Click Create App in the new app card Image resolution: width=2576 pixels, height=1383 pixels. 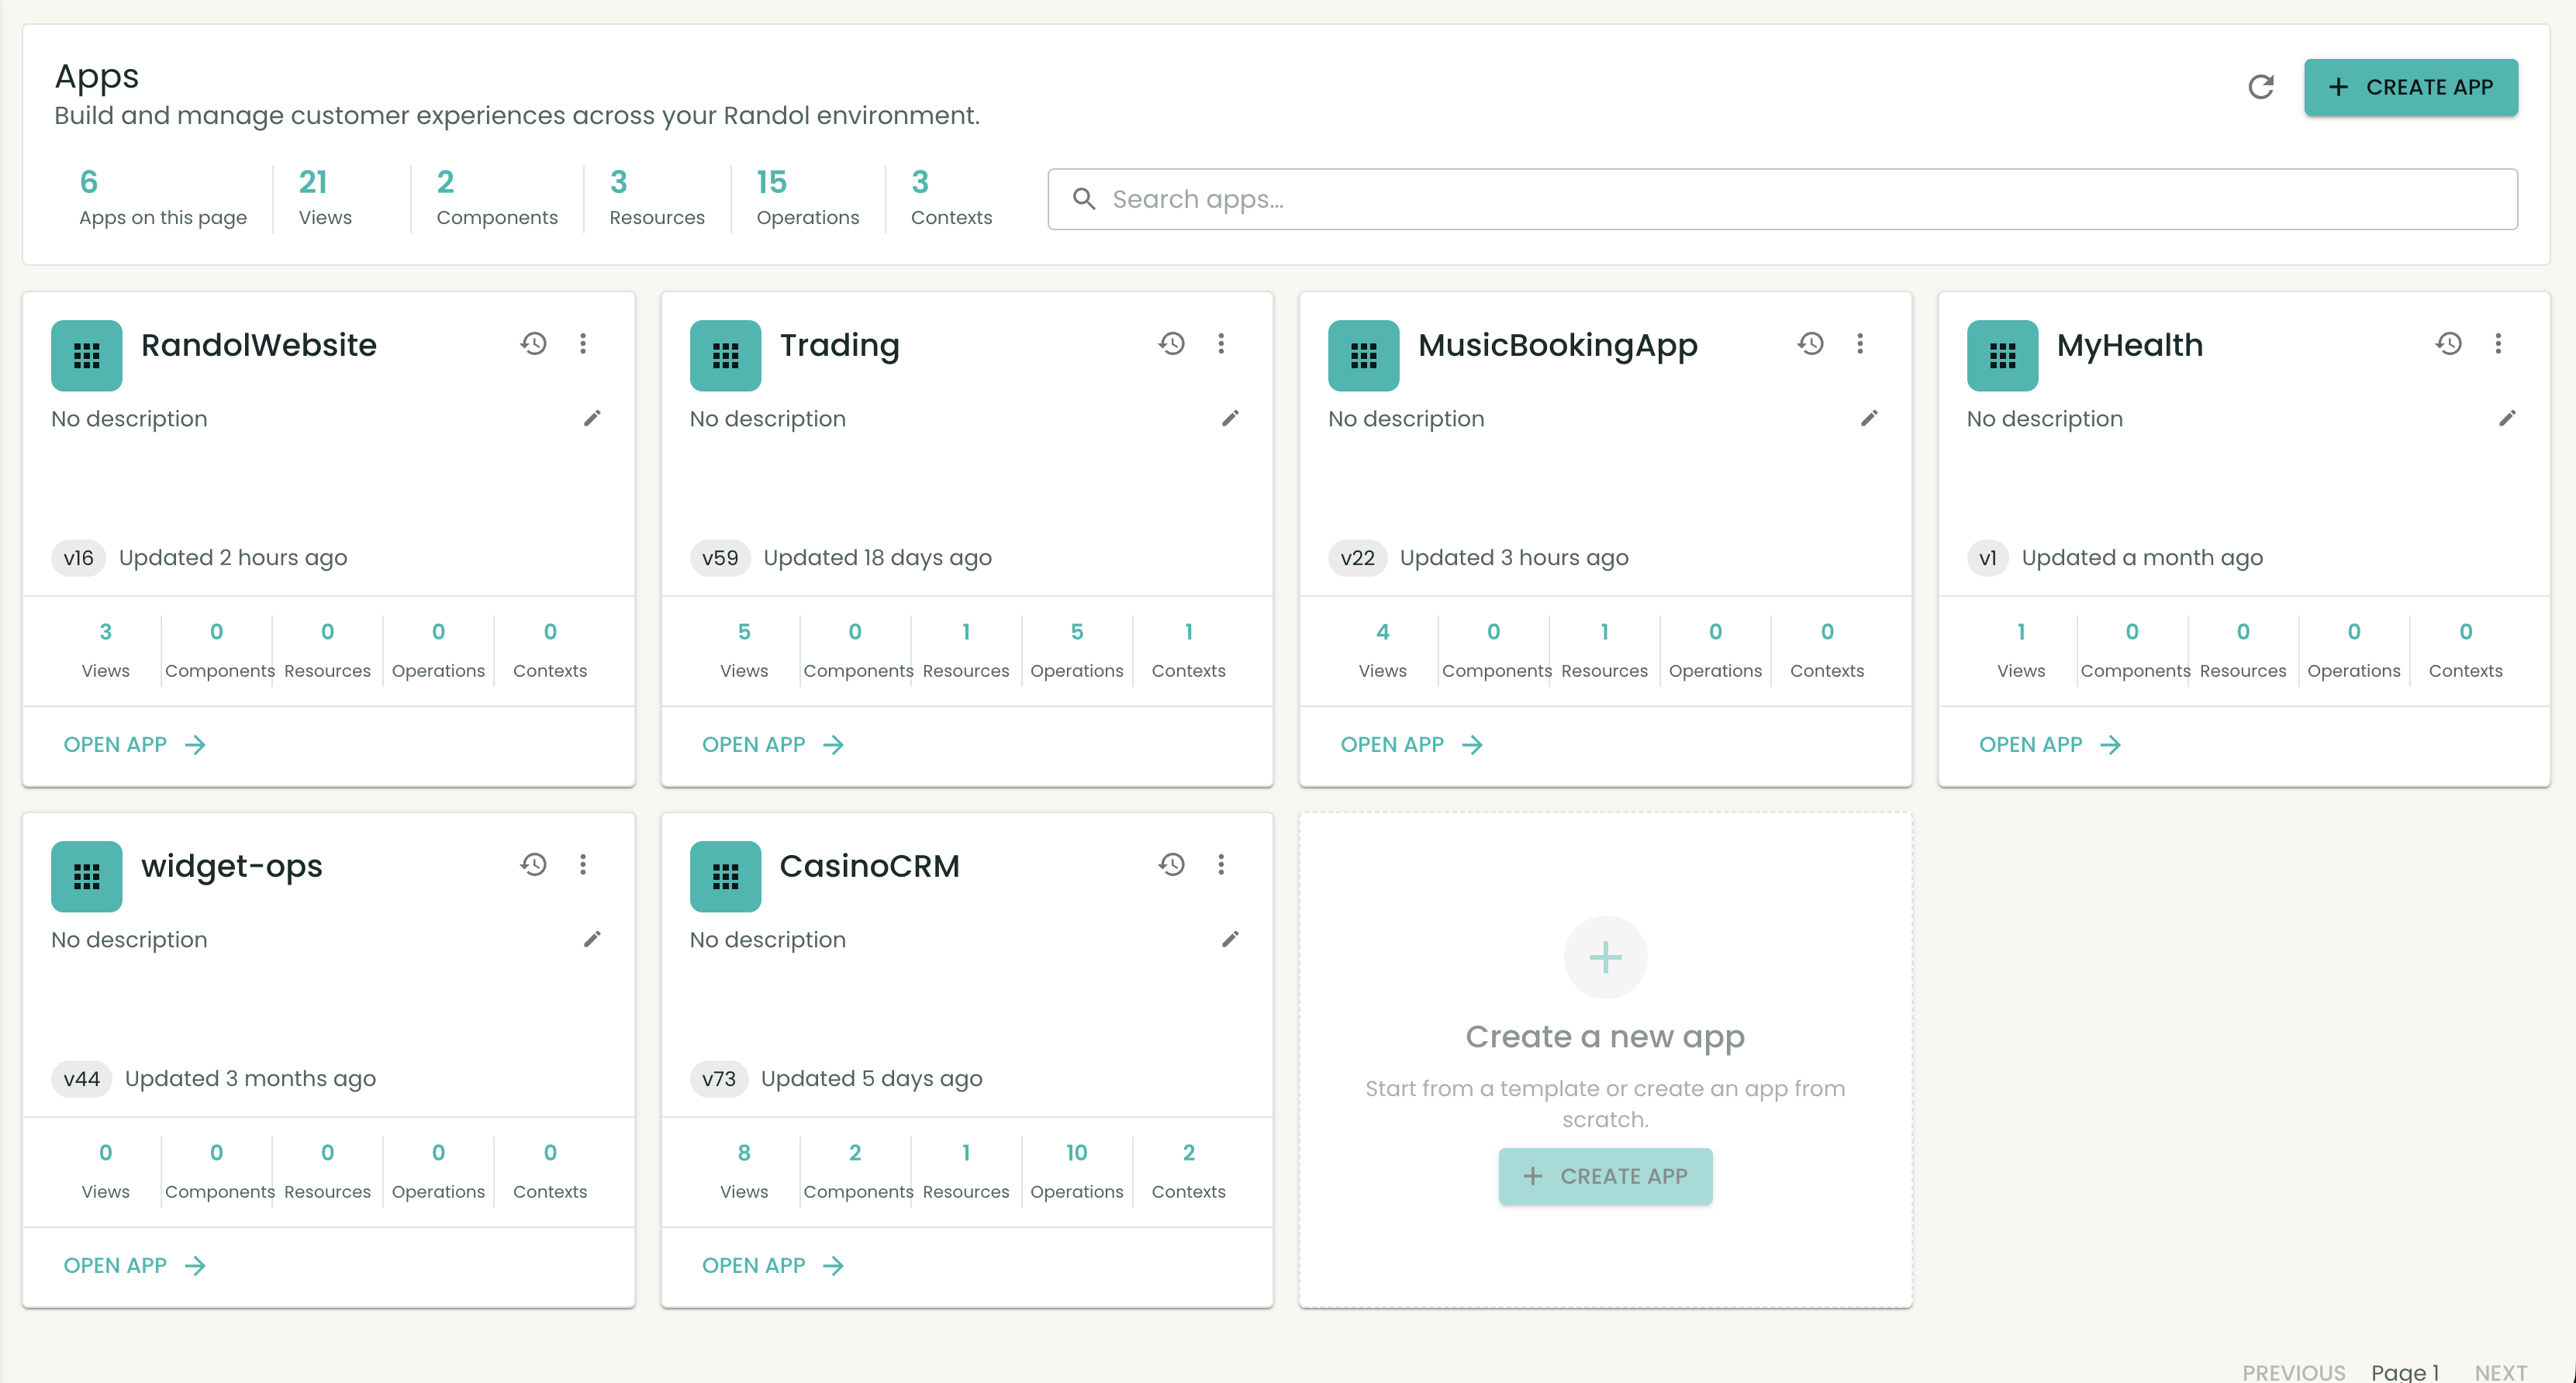pyautogui.click(x=1605, y=1176)
